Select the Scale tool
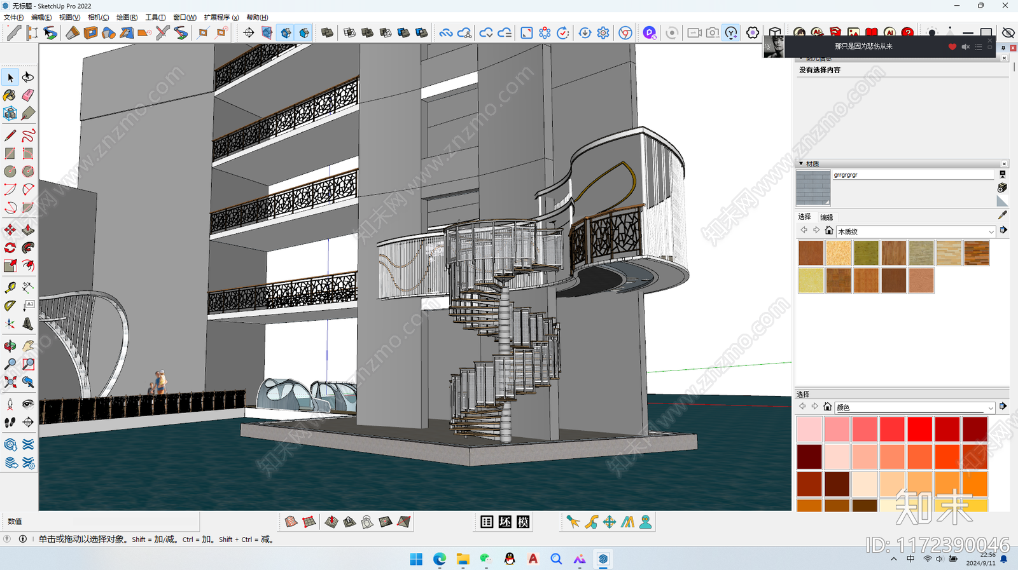The width and height of the screenshot is (1018, 570). pos(10,266)
